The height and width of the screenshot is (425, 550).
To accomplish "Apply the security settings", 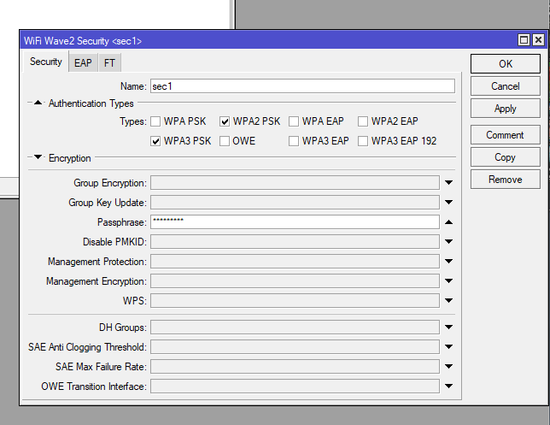I will click(x=505, y=109).
